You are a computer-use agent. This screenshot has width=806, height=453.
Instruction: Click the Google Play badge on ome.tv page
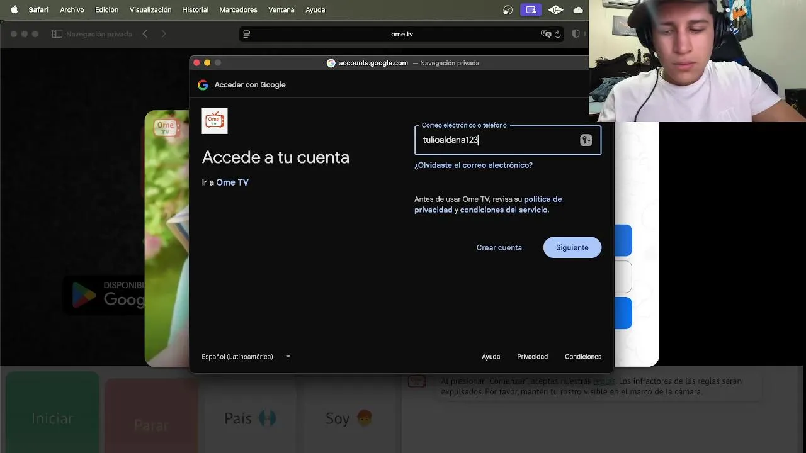[x=105, y=294]
